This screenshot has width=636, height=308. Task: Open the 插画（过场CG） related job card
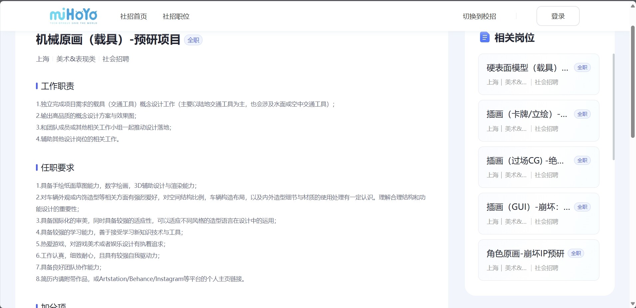(x=538, y=167)
